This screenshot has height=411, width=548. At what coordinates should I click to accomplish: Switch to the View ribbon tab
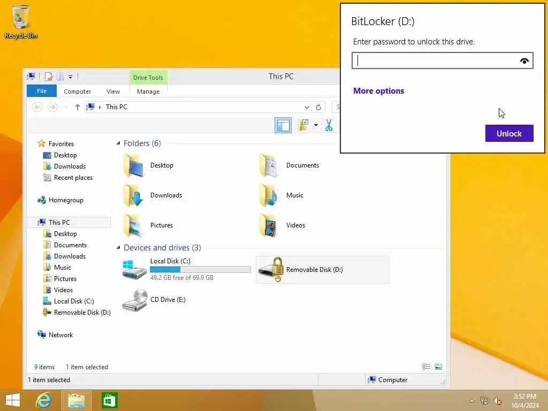pos(113,91)
